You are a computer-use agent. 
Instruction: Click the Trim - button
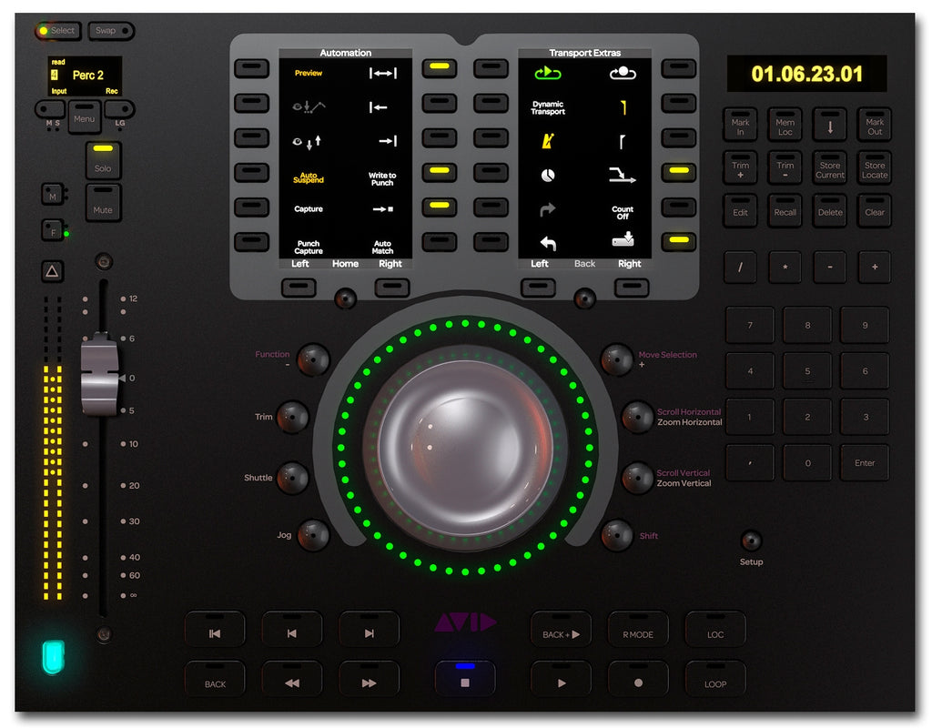pyautogui.click(x=785, y=167)
